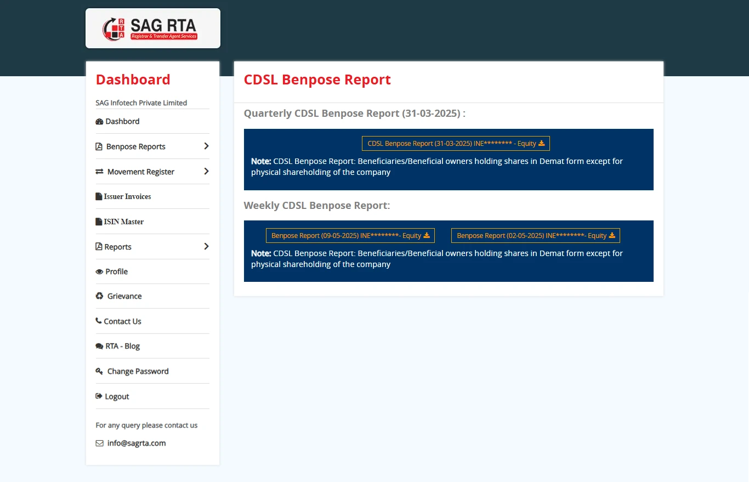Click the Profile eye icon
Image resolution: width=749 pixels, height=482 pixels.
click(x=99, y=272)
